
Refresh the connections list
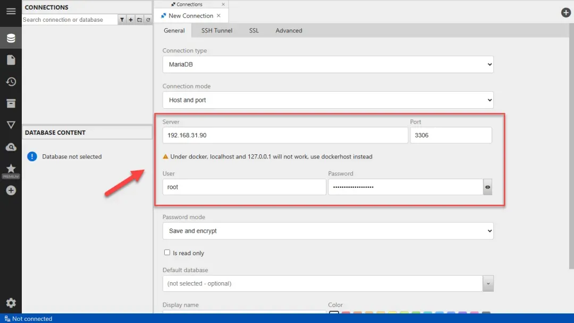(148, 20)
